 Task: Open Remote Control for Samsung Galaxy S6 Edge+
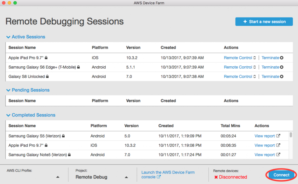[238, 67]
